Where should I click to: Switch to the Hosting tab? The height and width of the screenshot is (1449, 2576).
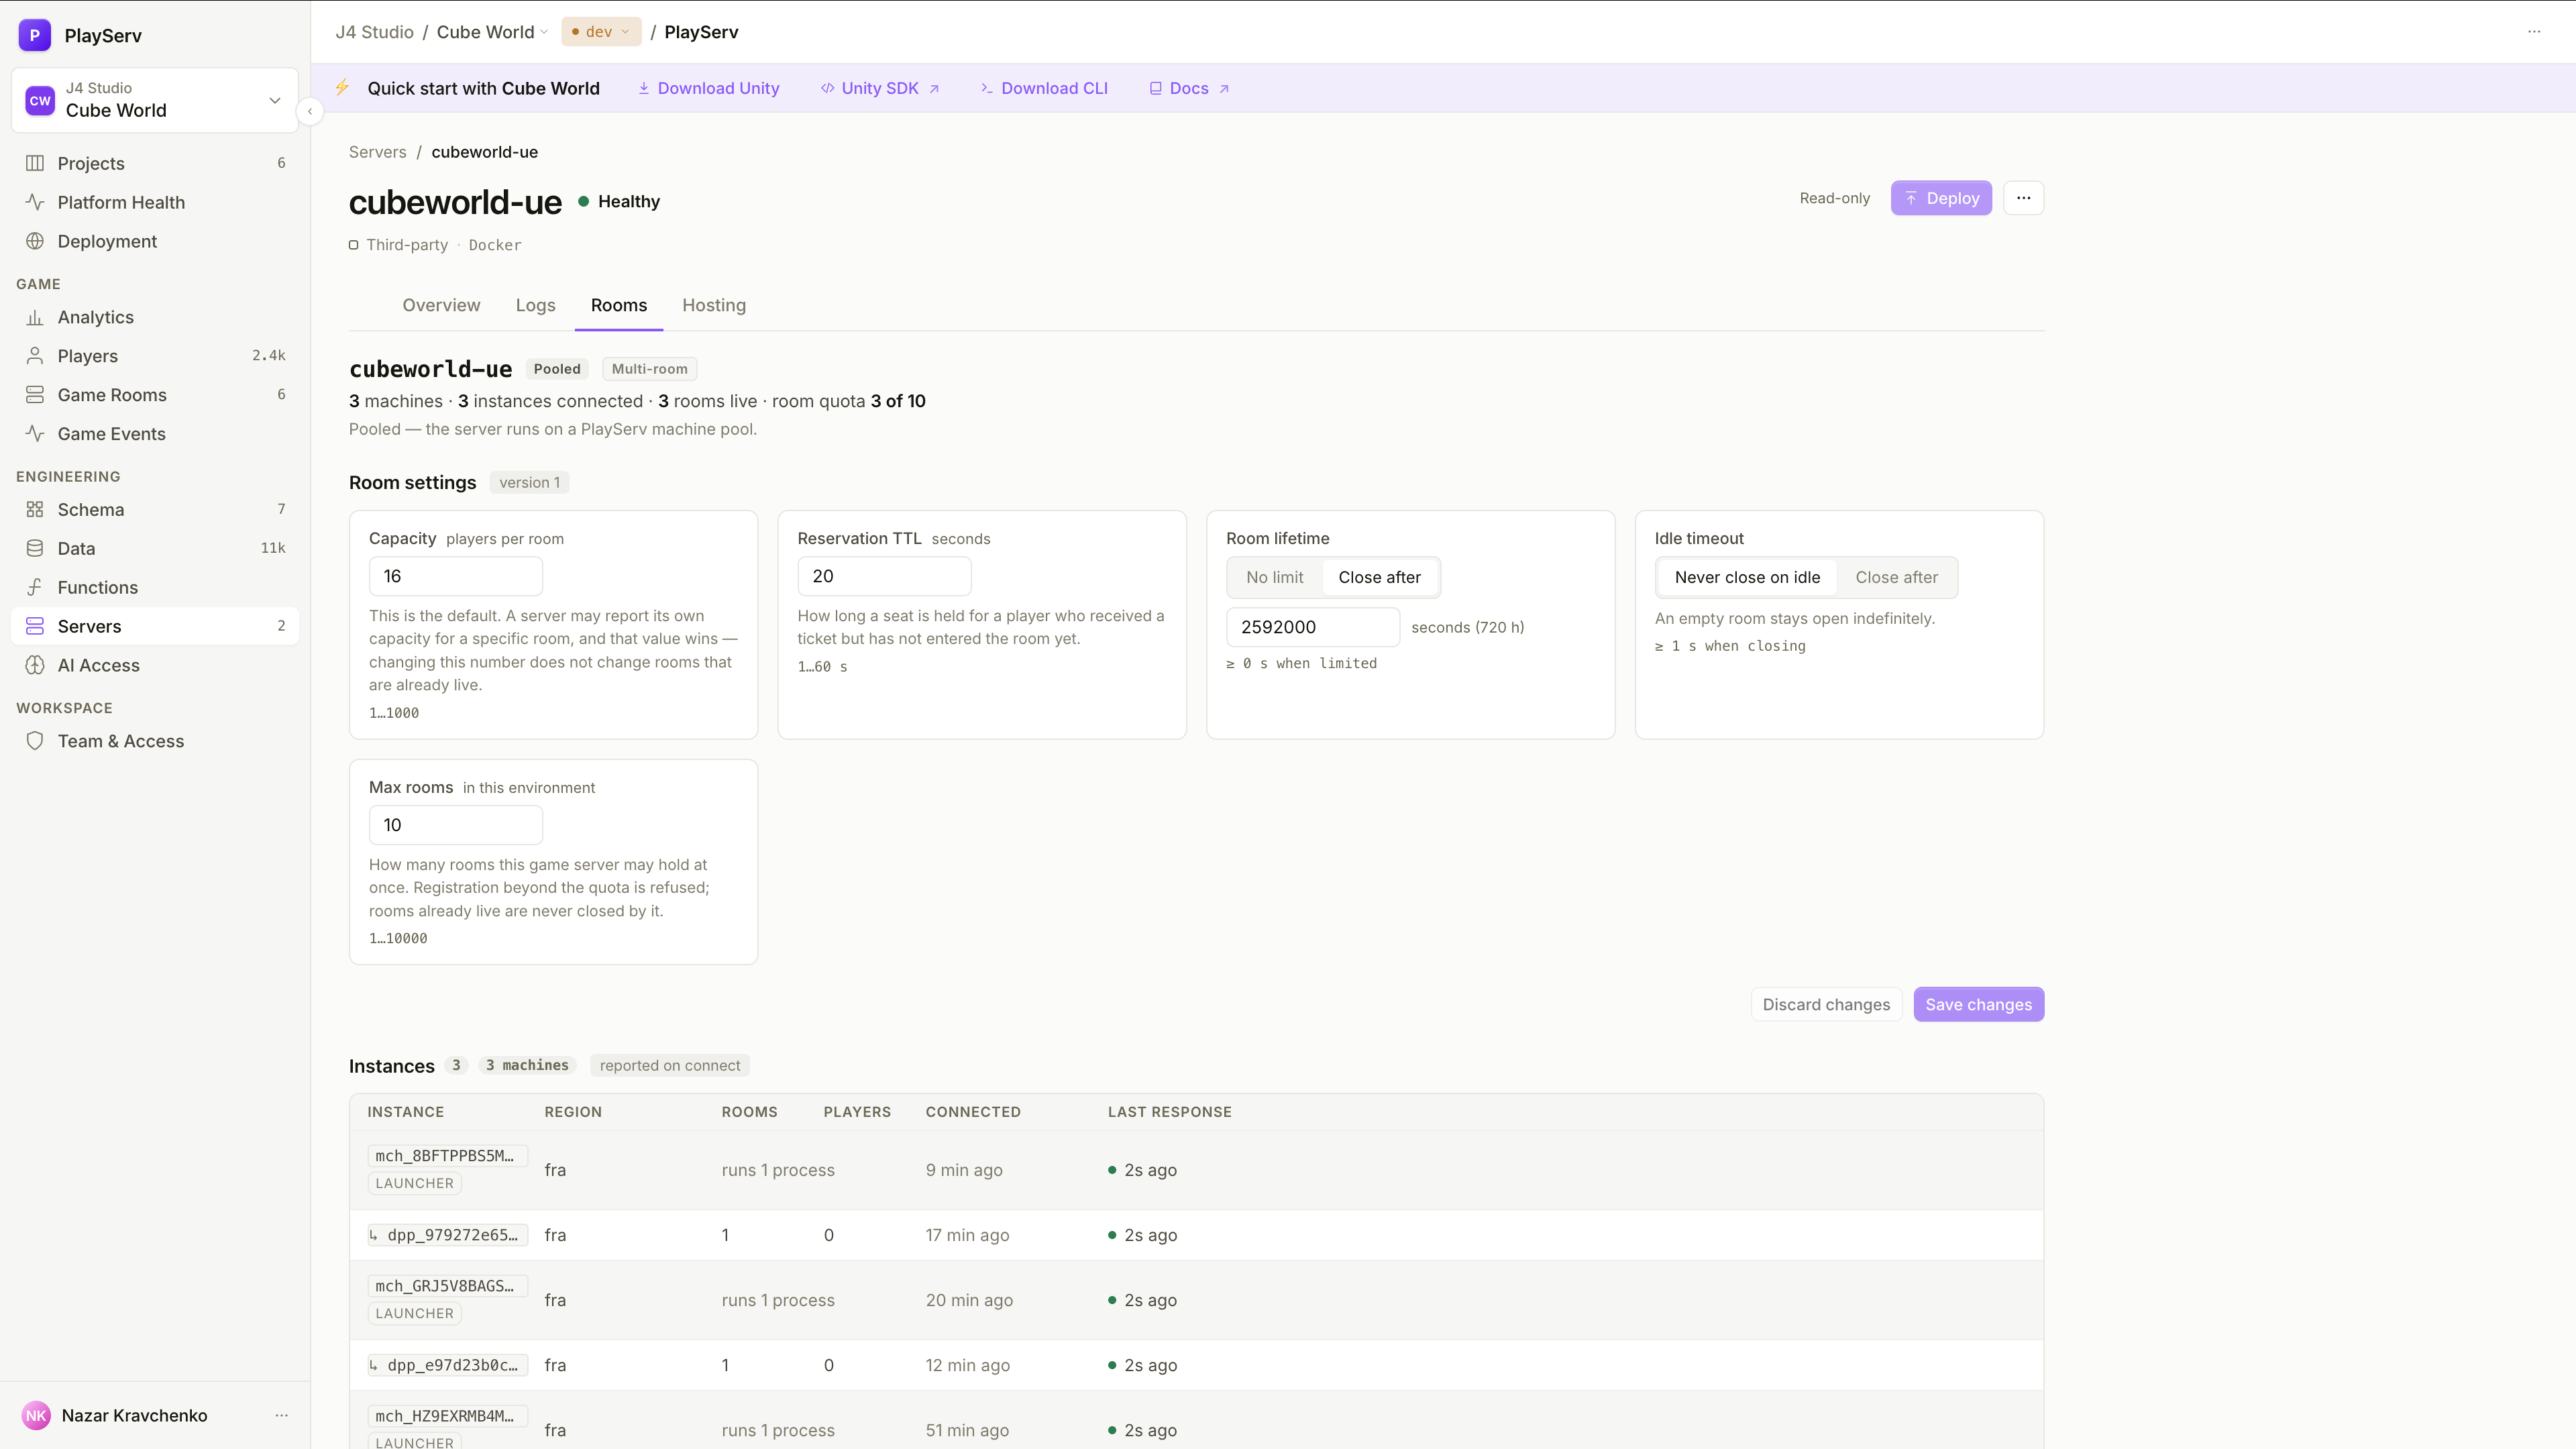[x=714, y=305]
